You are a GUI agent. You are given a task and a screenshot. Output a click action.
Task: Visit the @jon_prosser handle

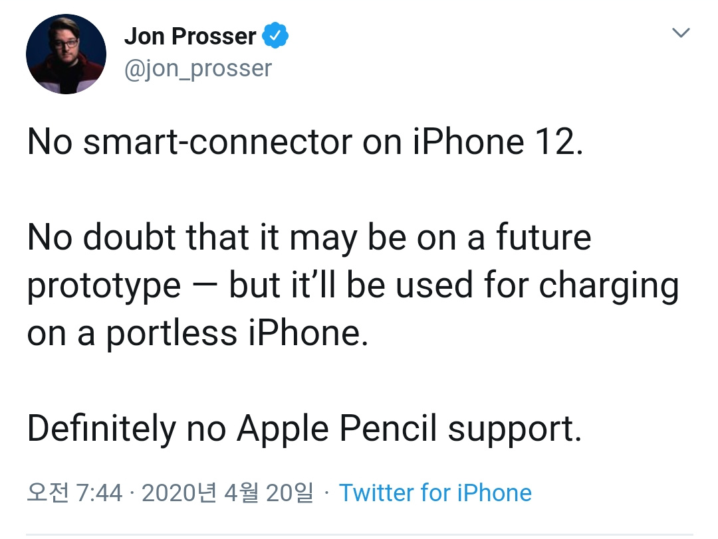coord(198,69)
